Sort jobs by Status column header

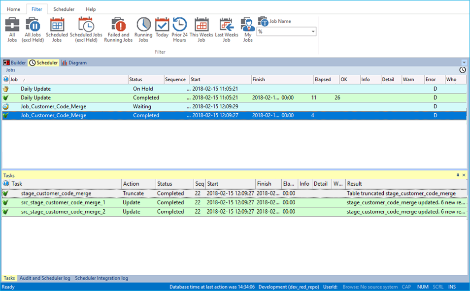click(135, 79)
